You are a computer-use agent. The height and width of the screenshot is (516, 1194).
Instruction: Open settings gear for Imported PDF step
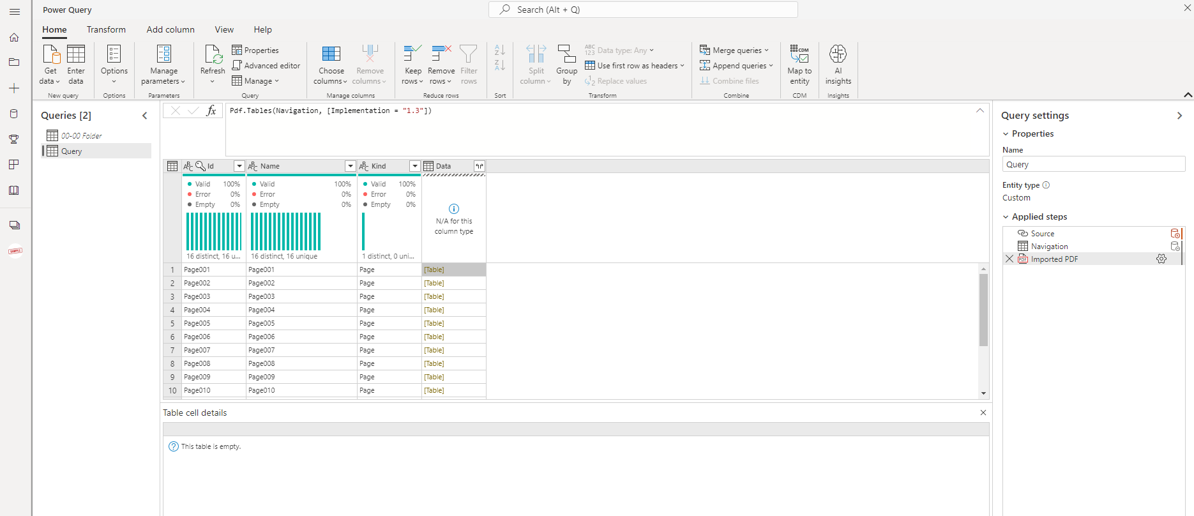pyautogui.click(x=1161, y=259)
